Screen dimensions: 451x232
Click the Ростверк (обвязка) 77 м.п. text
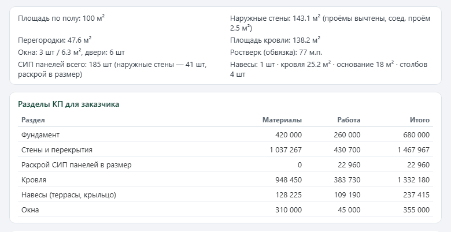[276, 53]
